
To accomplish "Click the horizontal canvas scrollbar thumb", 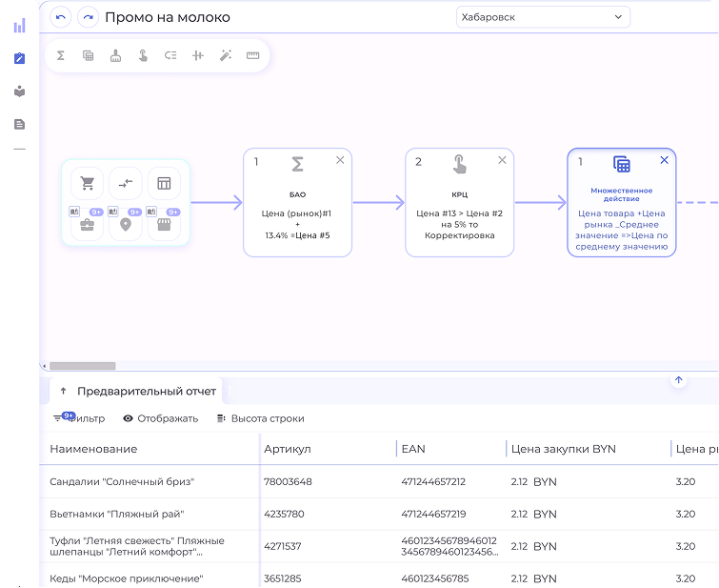I will (83, 366).
